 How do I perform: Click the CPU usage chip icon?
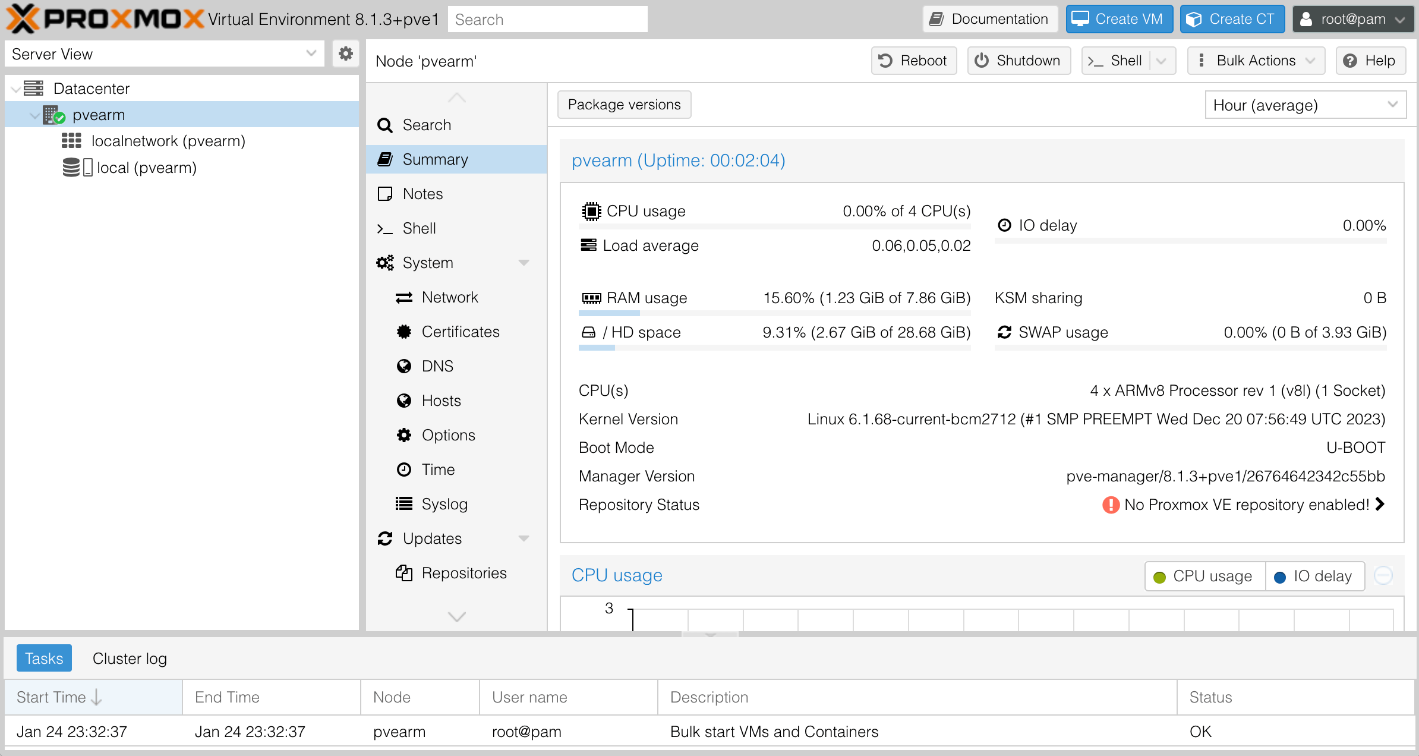[591, 211]
